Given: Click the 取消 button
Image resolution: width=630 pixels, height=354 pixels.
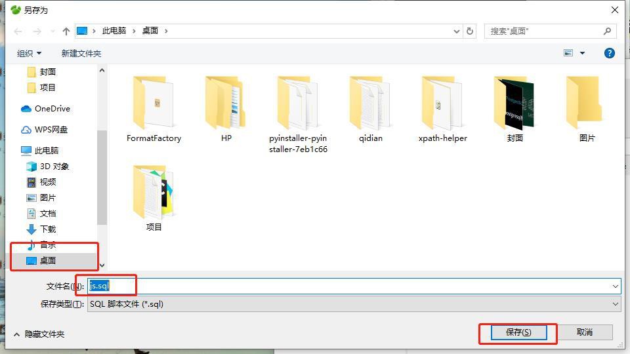Looking at the screenshot, I should click(585, 332).
